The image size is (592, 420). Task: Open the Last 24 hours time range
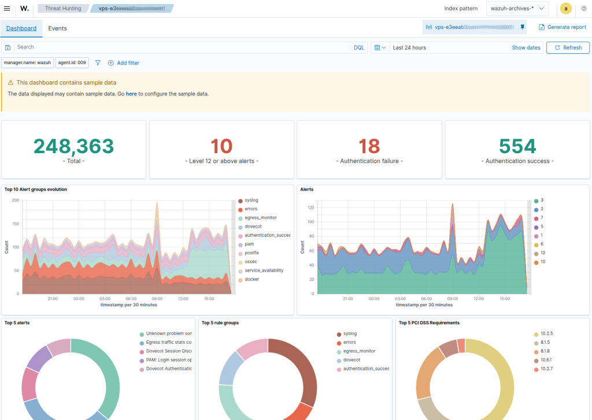[409, 47]
